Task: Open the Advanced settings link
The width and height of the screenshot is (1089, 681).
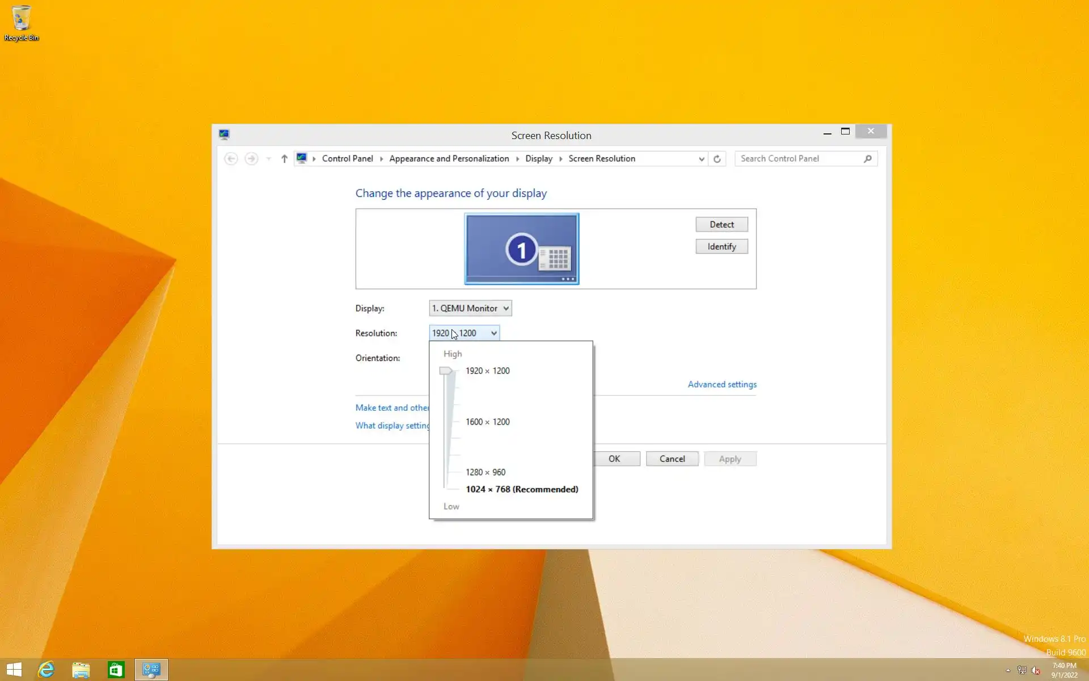Action: (x=721, y=384)
